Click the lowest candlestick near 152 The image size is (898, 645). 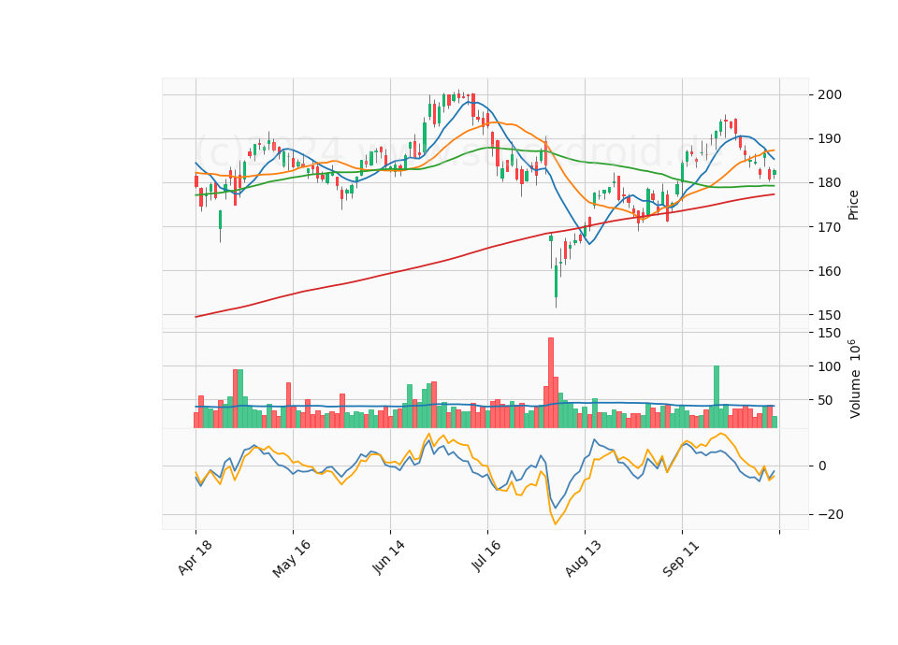556,281
